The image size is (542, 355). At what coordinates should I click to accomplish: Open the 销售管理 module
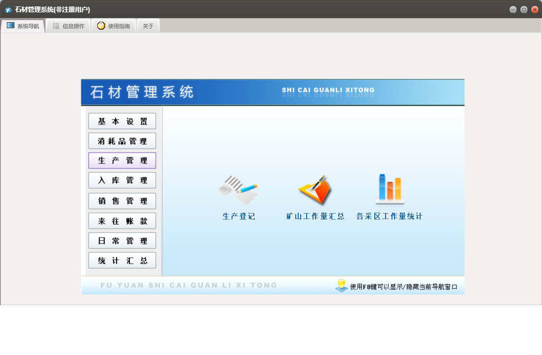pyautogui.click(x=122, y=201)
